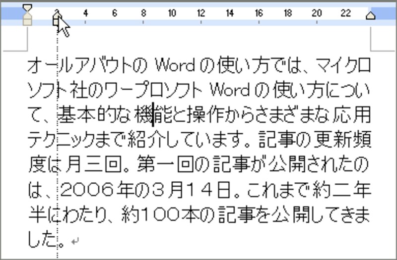Viewport: 397px width, 260px height.
Task: Click the word ワープロソフト in the second line
Action: 154,90
